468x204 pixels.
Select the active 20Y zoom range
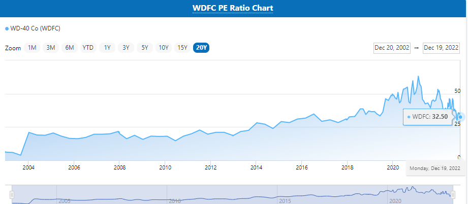point(201,48)
